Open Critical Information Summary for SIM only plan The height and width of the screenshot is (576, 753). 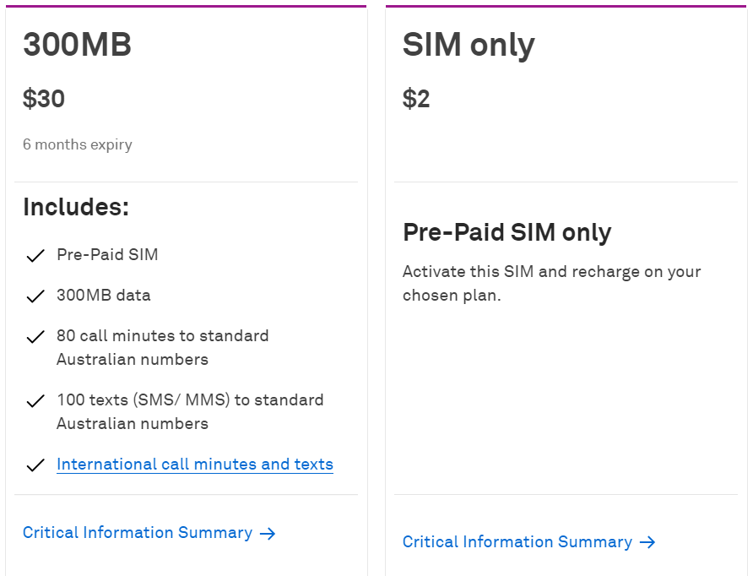(x=517, y=542)
